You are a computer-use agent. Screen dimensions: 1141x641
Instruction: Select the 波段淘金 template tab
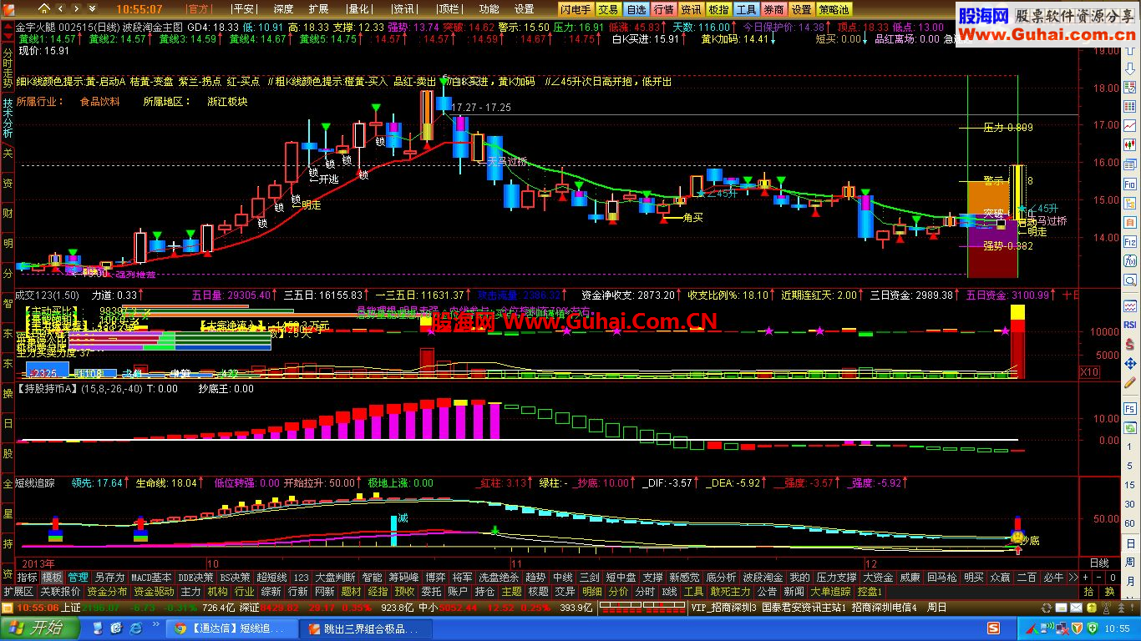763,577
